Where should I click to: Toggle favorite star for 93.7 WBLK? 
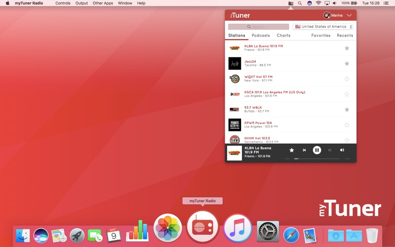tap(347, 110)
